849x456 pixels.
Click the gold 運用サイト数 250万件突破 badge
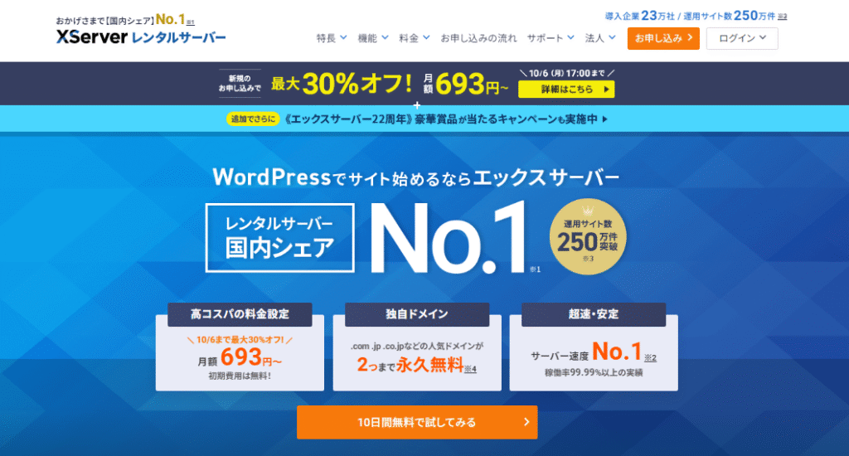[588, 236]
